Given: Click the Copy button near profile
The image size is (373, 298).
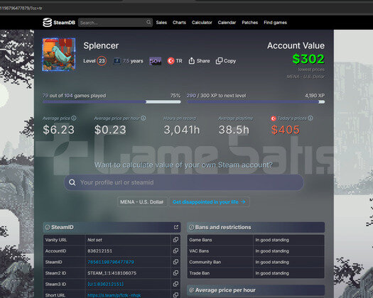Looking at the screenshot, I should point(226,61).
